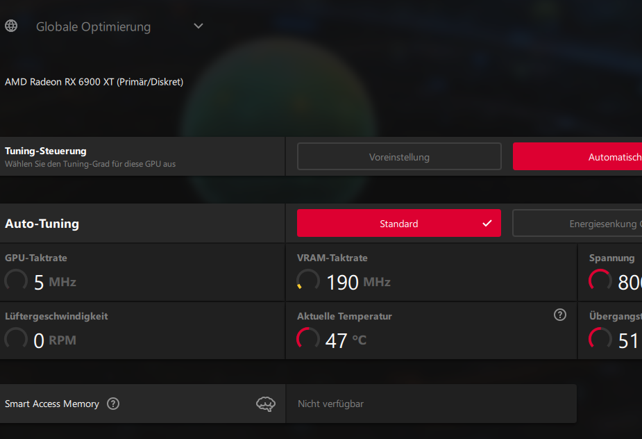This screenshot has width=642, height=439.
Task: Click the Tuning-Steuerung heading
Action: point(45,151)
